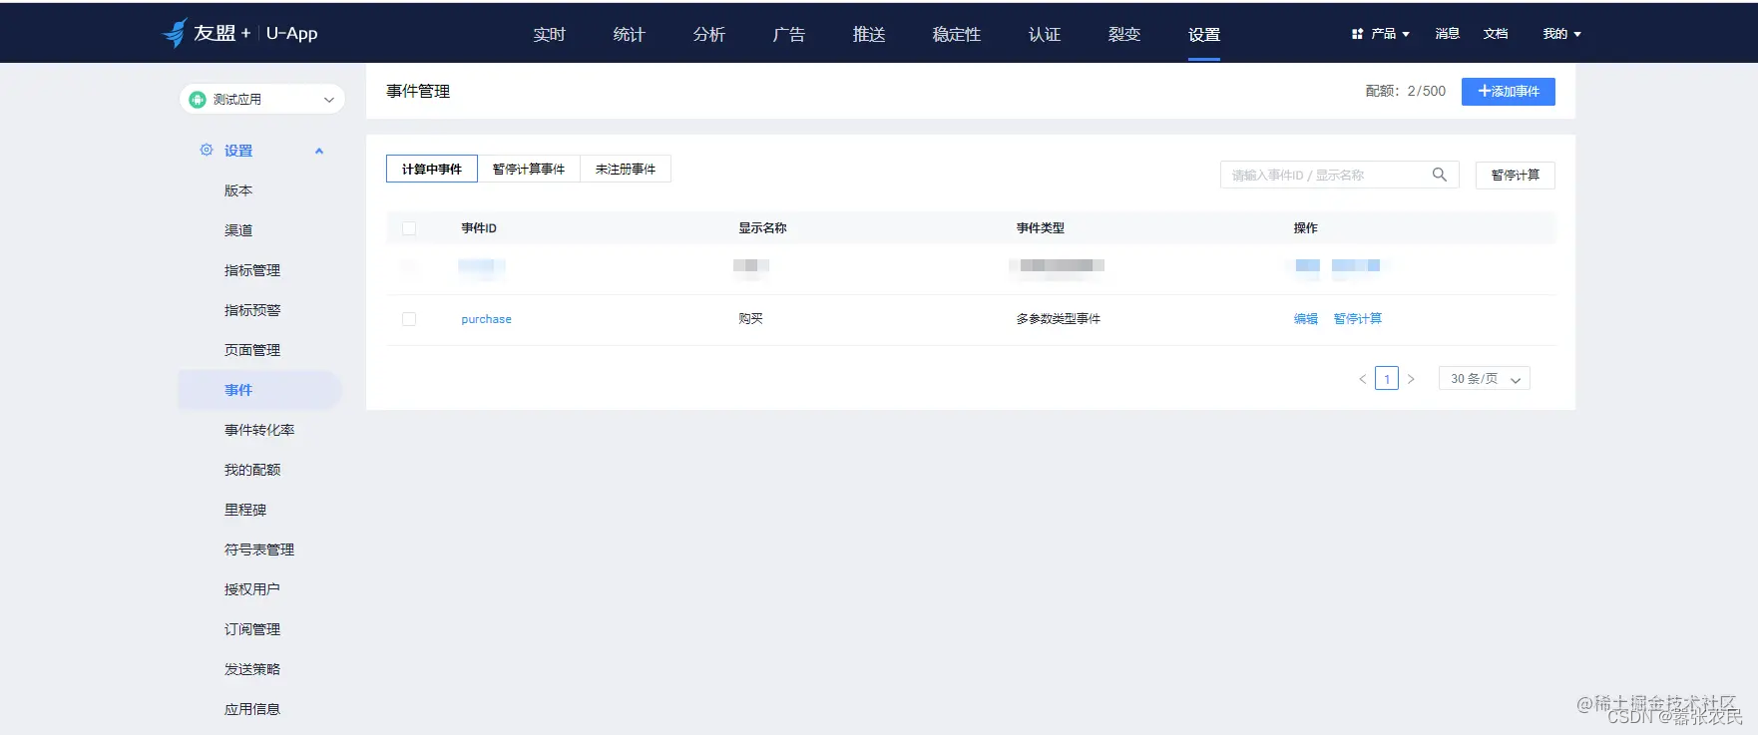Open the purchase event link
The image size is (1758, 735).
[x=486, y=319]
